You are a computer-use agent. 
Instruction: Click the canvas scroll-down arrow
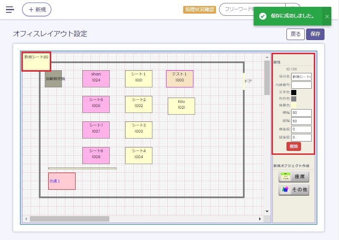coord(267,211)
